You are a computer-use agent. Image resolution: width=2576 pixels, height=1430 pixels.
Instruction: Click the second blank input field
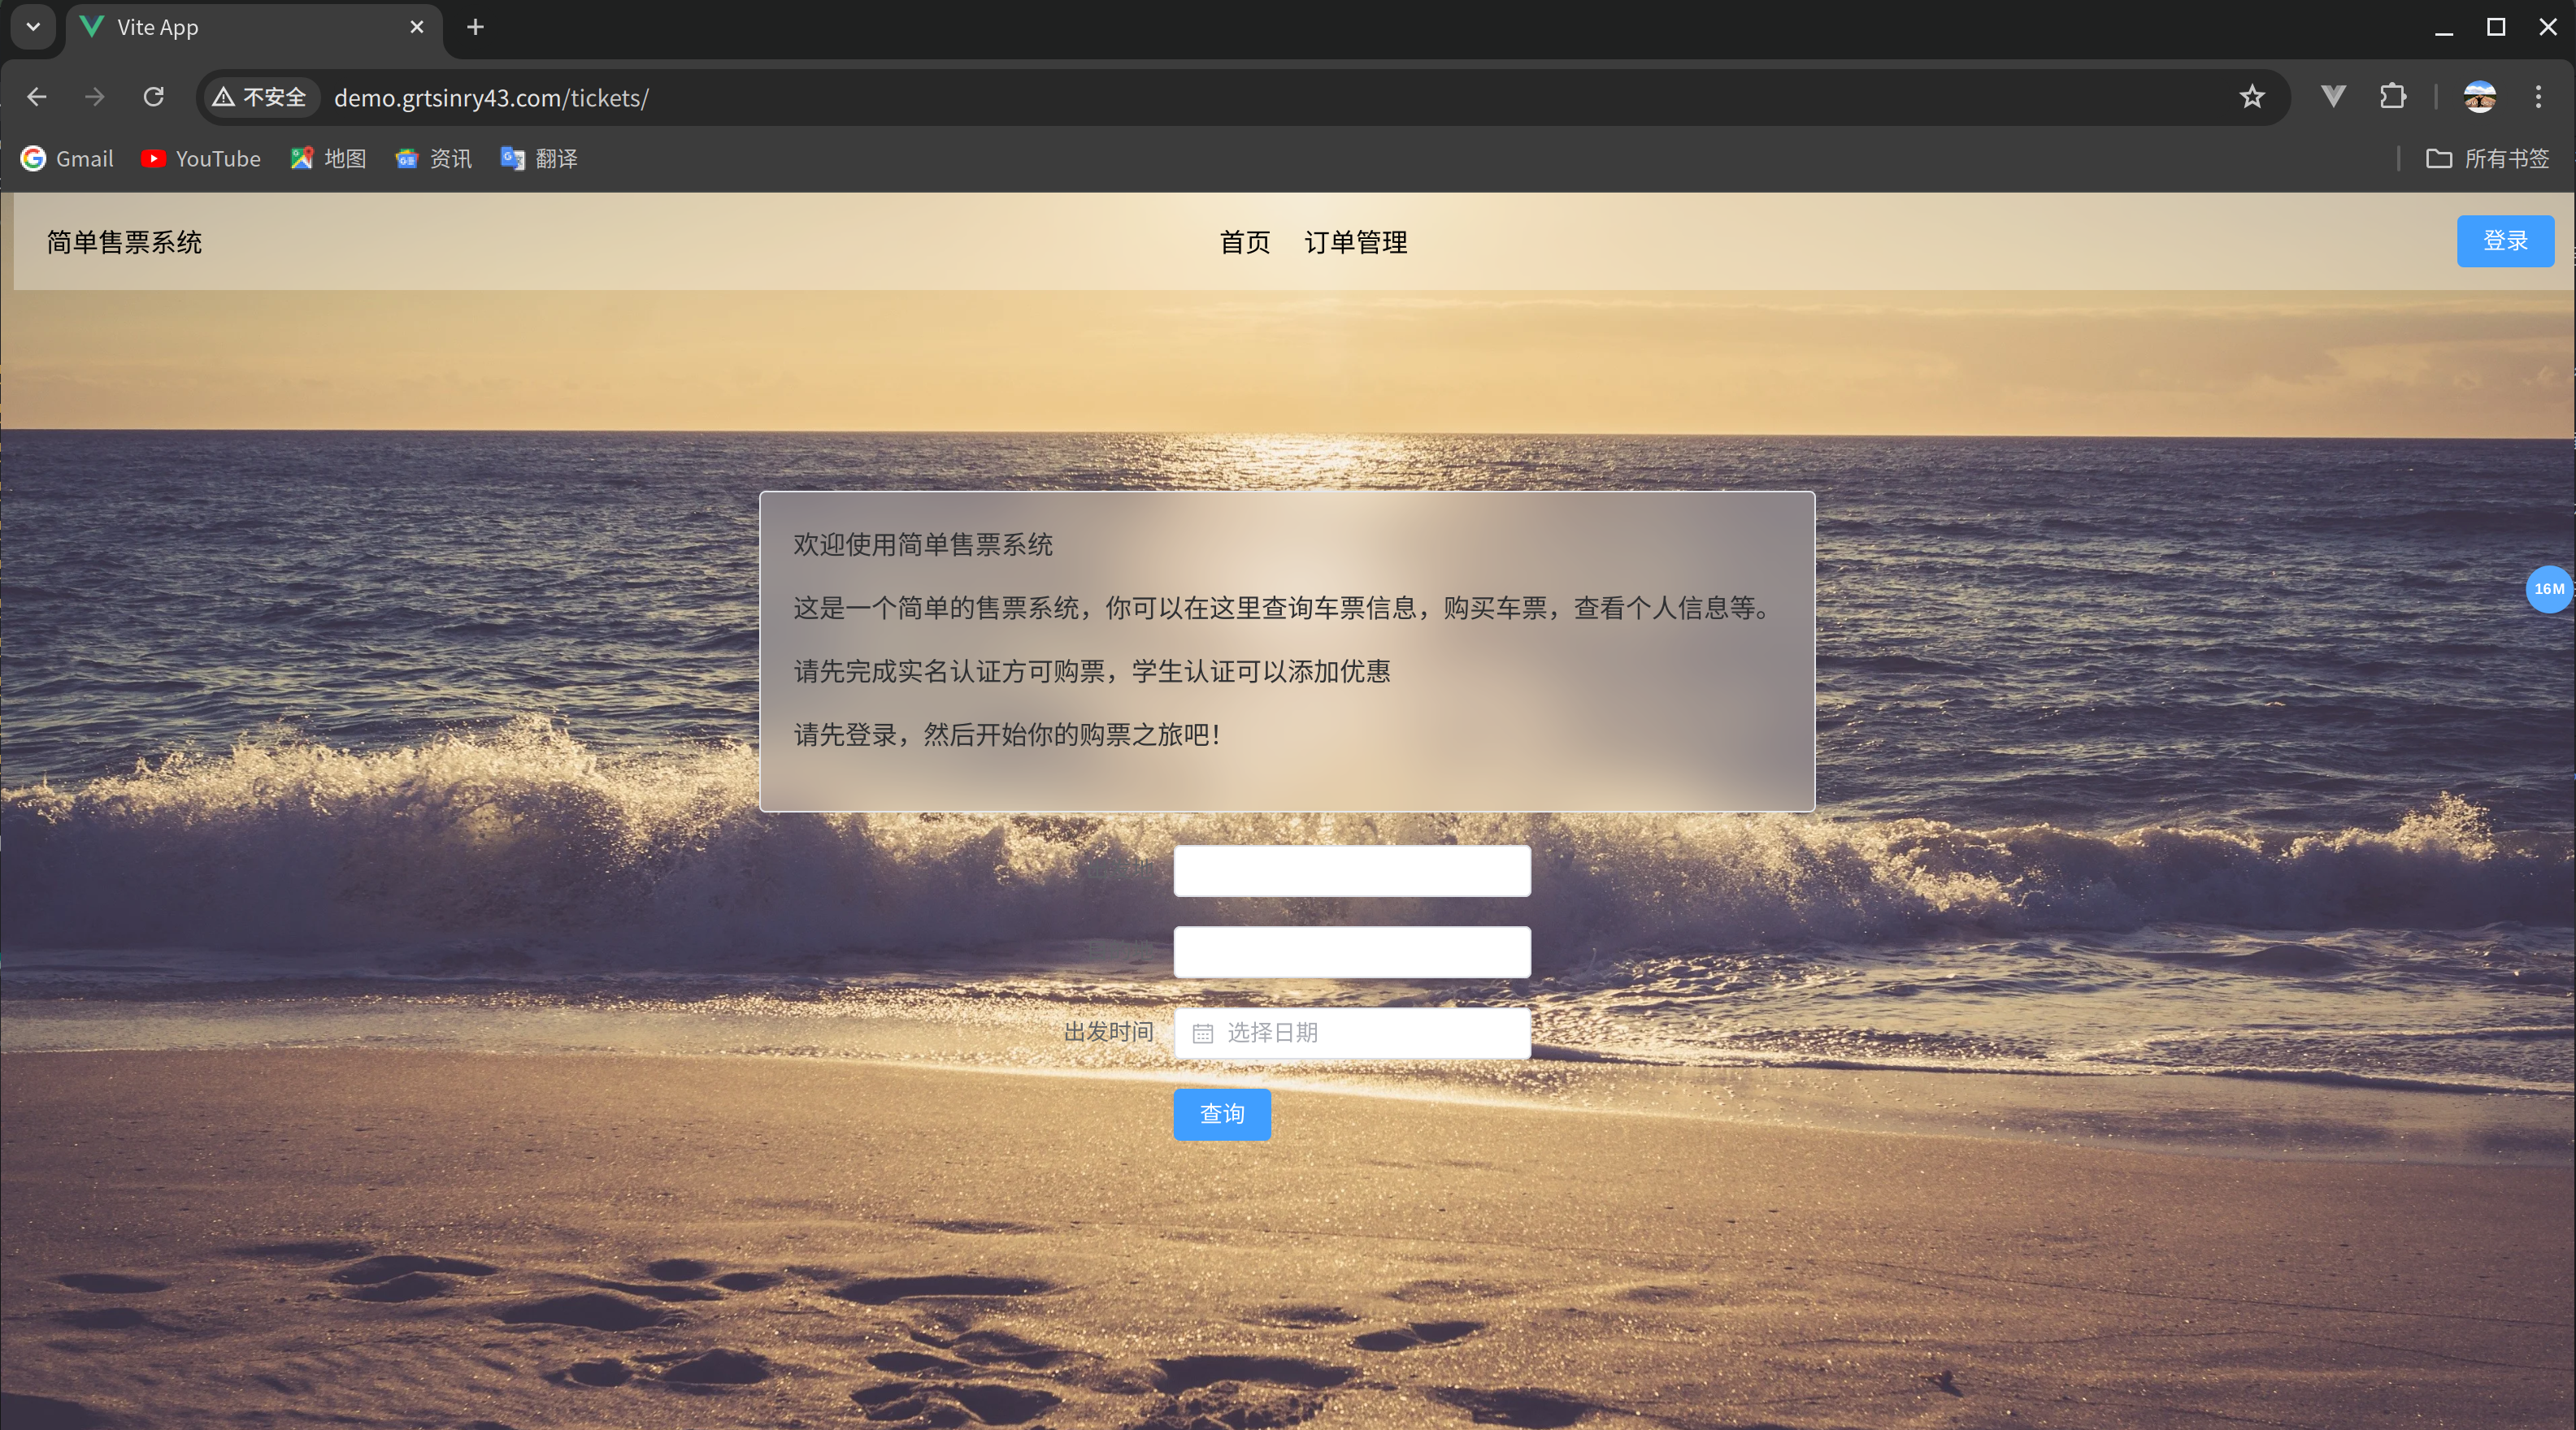1351,951
